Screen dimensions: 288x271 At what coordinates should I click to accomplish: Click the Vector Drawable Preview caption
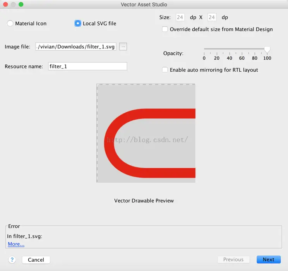point(144,201)
